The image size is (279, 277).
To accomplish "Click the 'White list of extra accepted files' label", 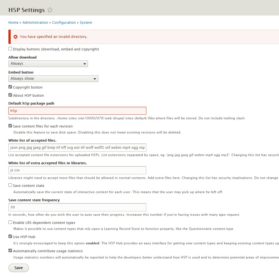I will click(48, 163).
